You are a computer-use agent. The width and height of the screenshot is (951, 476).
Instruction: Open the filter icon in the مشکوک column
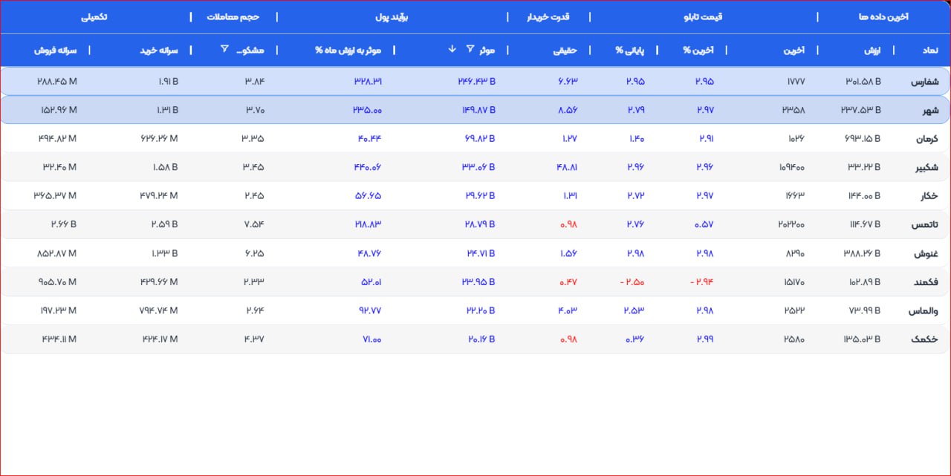(x=224, y=50)
